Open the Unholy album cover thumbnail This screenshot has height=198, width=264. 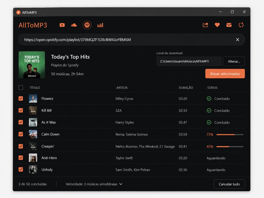(33, 170)
